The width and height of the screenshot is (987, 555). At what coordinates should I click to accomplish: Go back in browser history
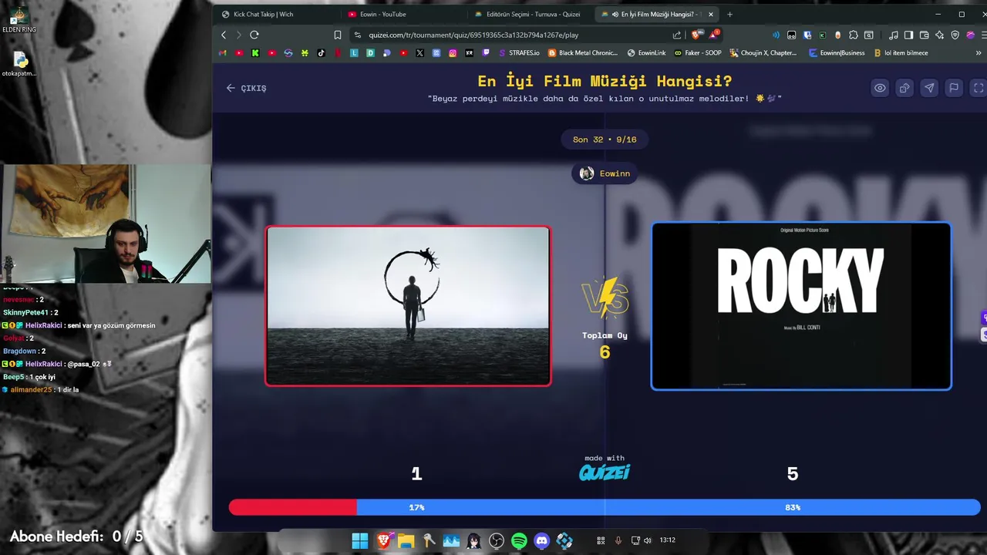pos(224,35)
